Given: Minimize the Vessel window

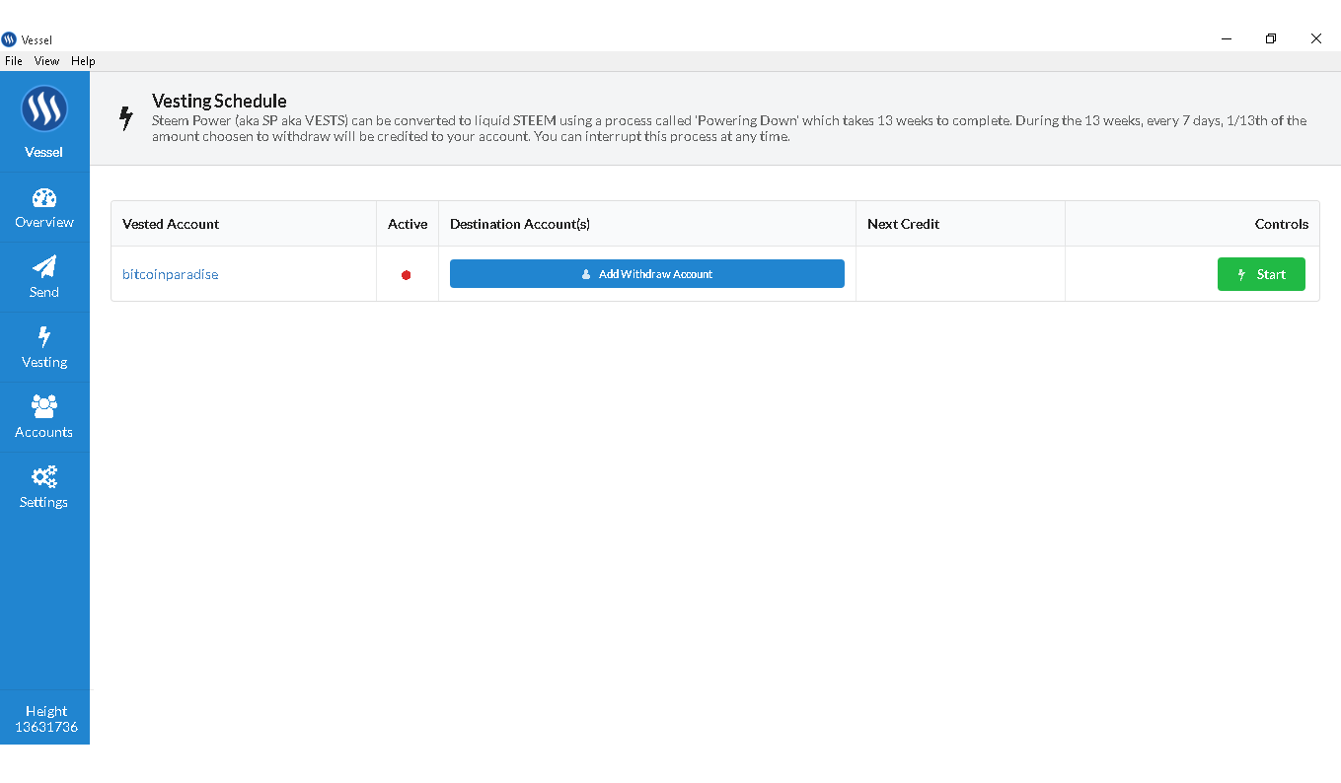Looking at the screenshot, I should pyautogui.click(x=1227, y=38).
